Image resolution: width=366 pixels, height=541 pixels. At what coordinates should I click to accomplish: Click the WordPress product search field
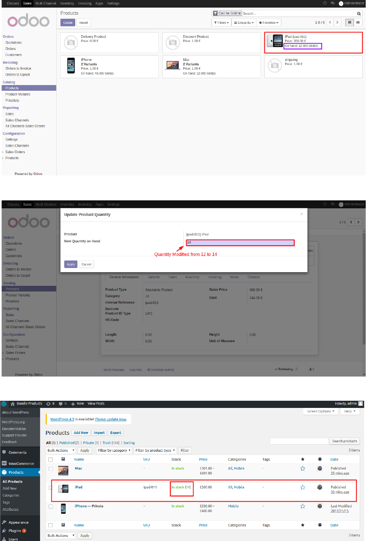coord(299,441)
